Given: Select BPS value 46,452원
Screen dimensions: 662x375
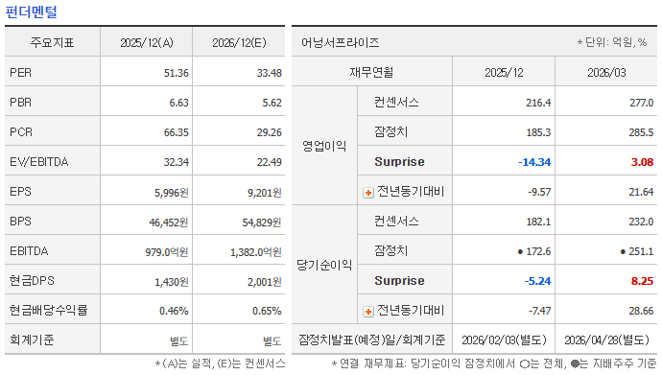Looking at the screenshot, I should click(x=169, y=223).
